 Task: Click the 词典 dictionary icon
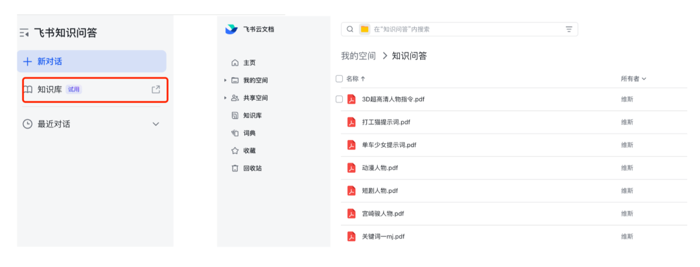pyautogui.click(x=235, y=133)
